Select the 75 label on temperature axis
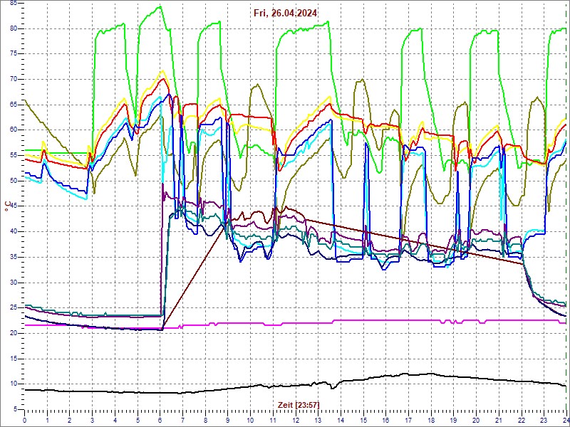Image resolution: width=570 pixels, height=427 pixels. (13, 54)
